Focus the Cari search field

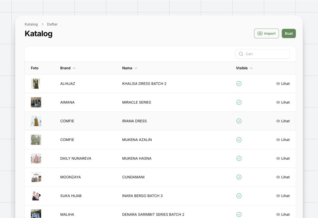pos(262,54)
